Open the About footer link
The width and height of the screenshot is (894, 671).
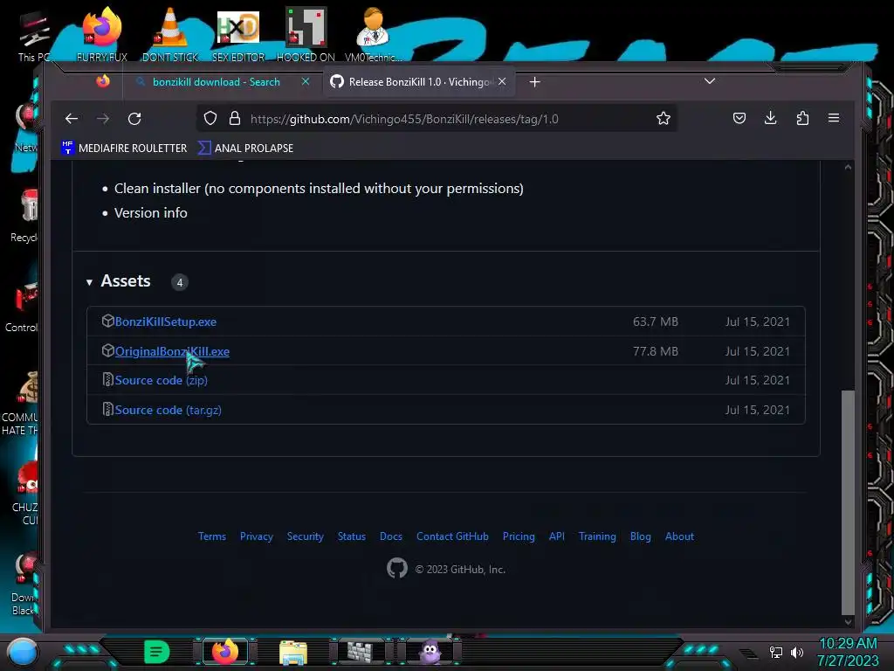point(679,536)
